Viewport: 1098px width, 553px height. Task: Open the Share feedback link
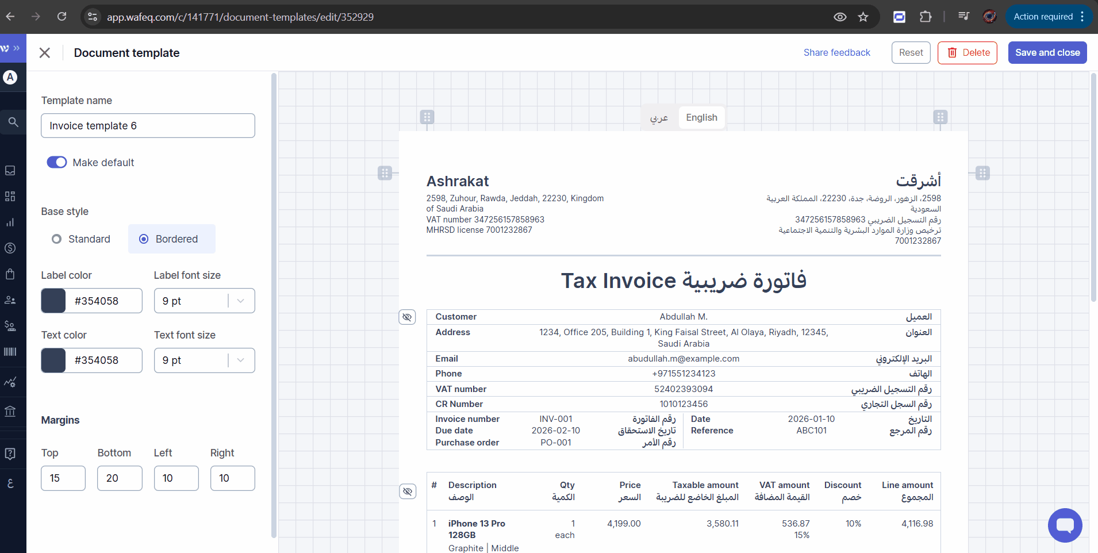[836, 53]
